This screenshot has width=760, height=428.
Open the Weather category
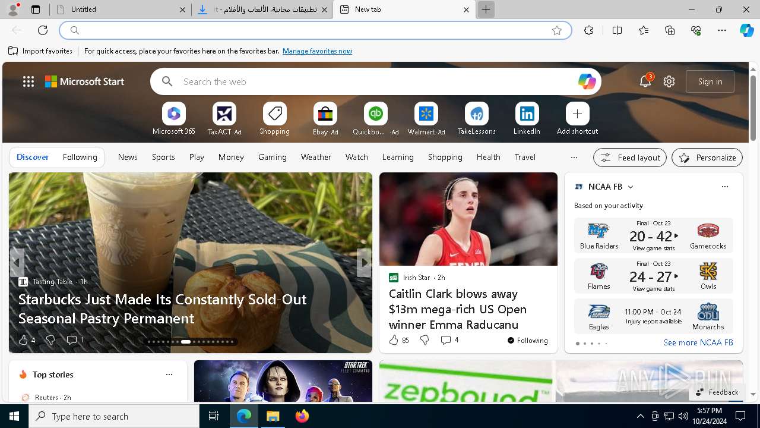click(x=316, y=157)
